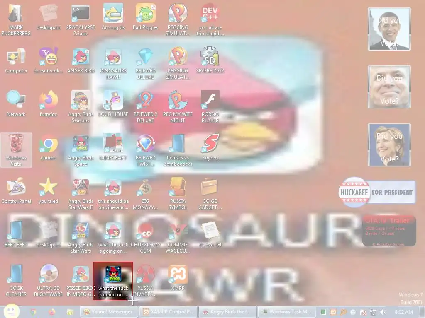Open the 'its over.txt' text file
This screenshot has width=425, height=318.
[x=210, y=234]
